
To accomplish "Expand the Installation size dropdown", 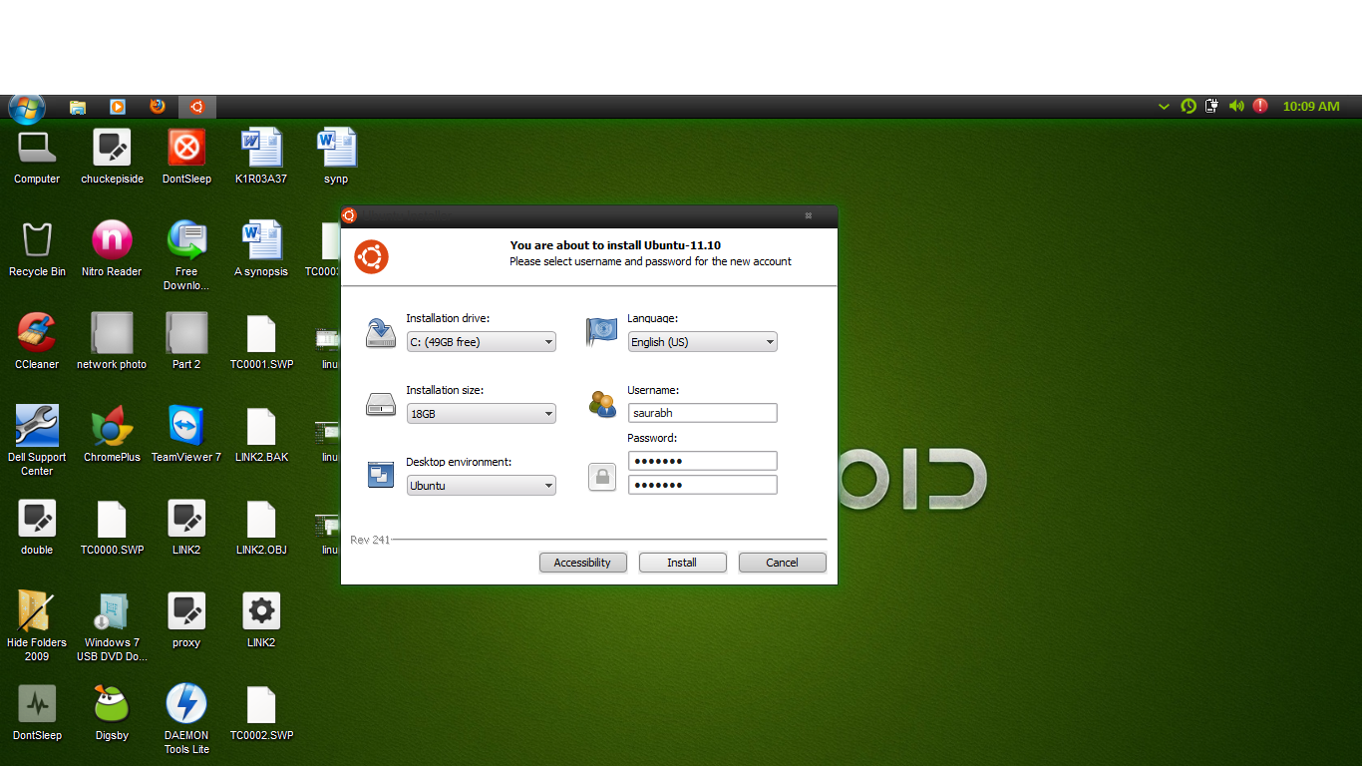I will 481,414.
